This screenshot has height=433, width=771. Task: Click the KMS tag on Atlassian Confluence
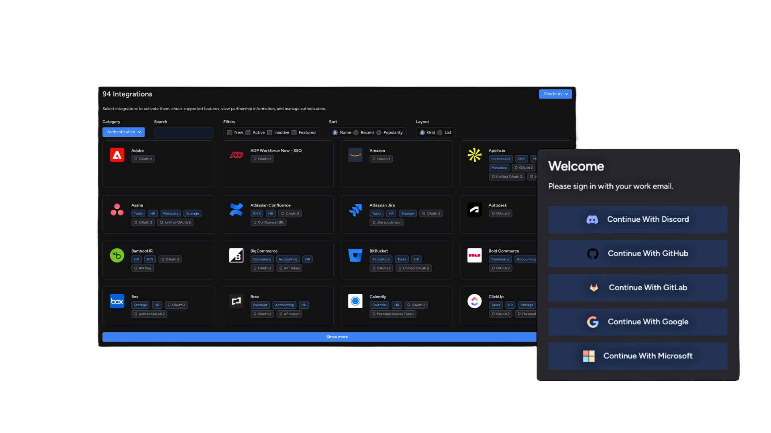pos(257,214)
